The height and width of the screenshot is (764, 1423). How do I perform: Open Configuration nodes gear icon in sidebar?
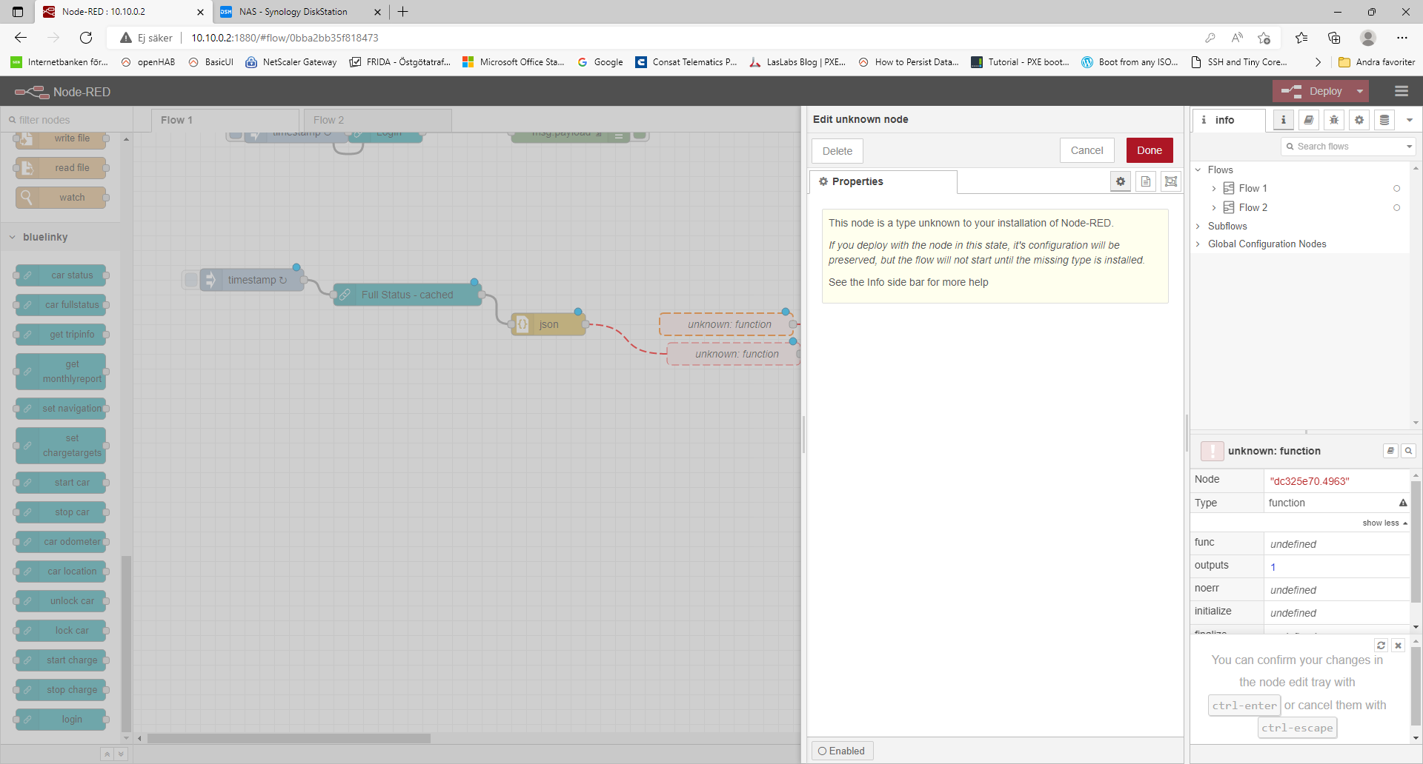pyautogui.click(x=1359, y=120)
